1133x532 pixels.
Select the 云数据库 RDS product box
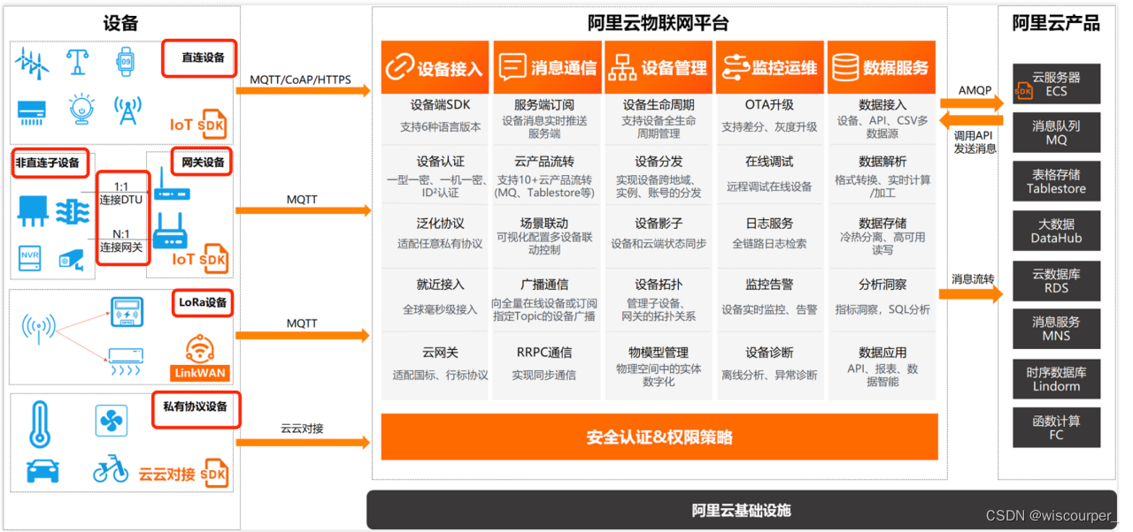(x=1056, y=280)
